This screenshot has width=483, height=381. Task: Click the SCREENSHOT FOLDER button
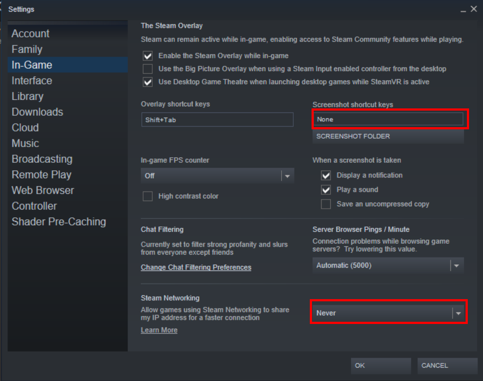tap(388, 136)
